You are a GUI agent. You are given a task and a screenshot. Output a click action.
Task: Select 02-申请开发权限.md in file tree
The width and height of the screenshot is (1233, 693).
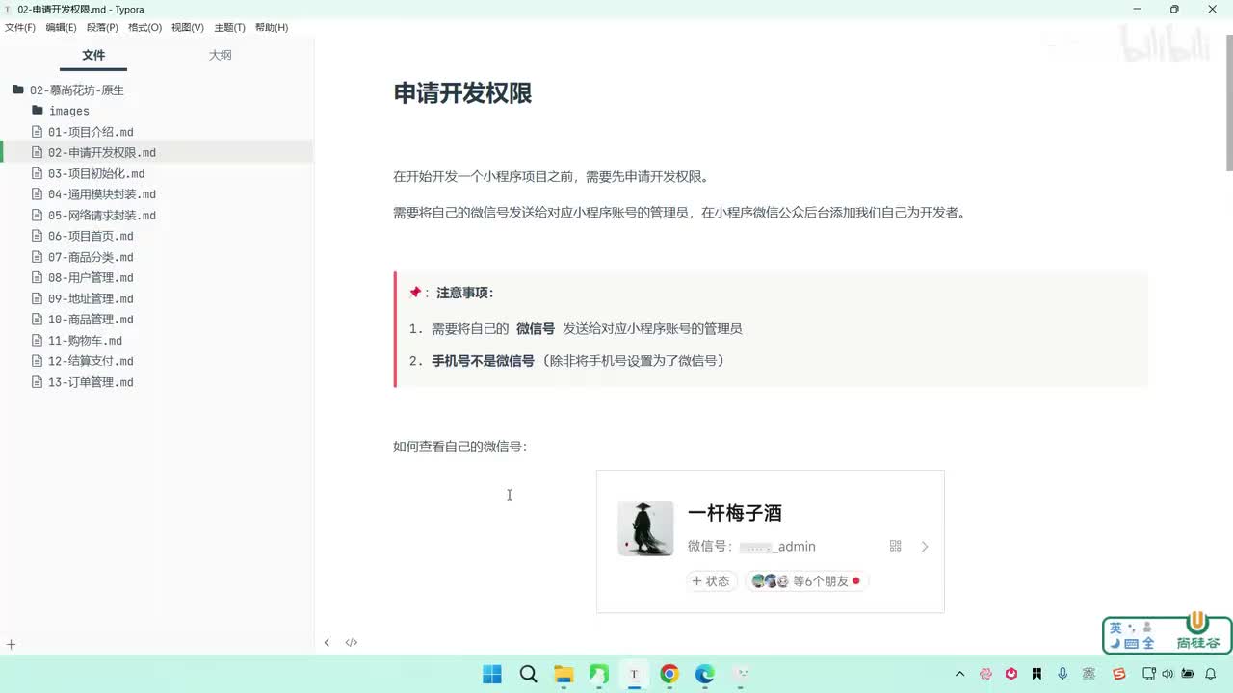[101, 152]
